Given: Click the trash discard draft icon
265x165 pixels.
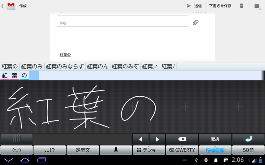Looking at the screenshot, I should click(x=241, y=6).
